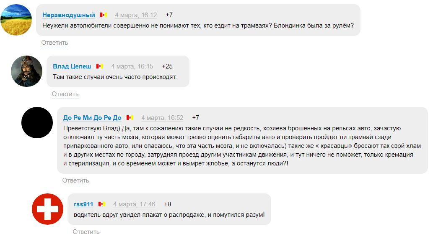The image size is (433, 236).
Task: Click the flag icon beside rss911
Action: pyautogui.click(x=102, y=204)
